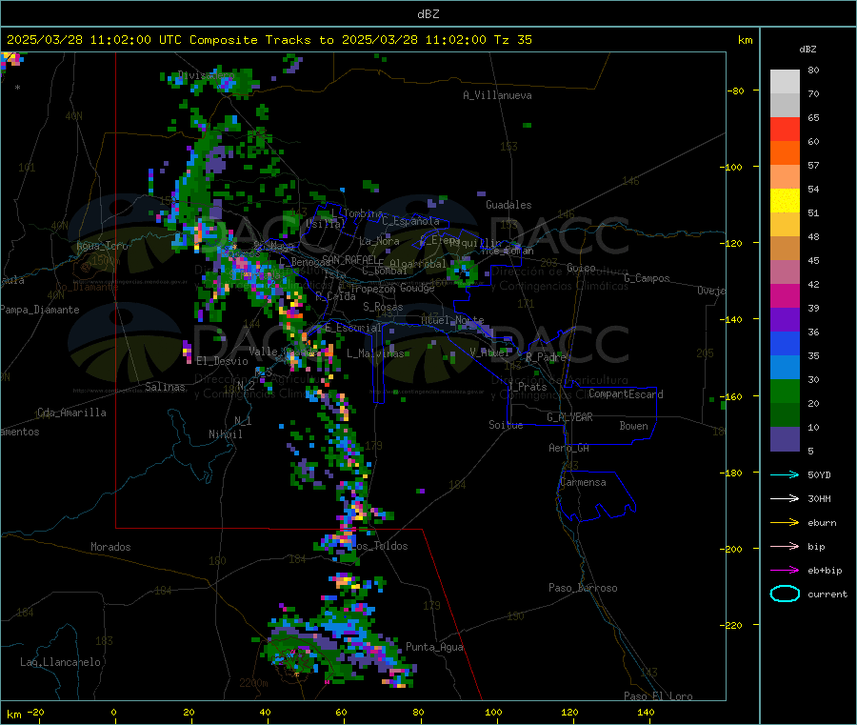Click the 'Carmensa' map label
Image resolution: width=857 pixels, height=725 pixels.
(x=583, y=482)
